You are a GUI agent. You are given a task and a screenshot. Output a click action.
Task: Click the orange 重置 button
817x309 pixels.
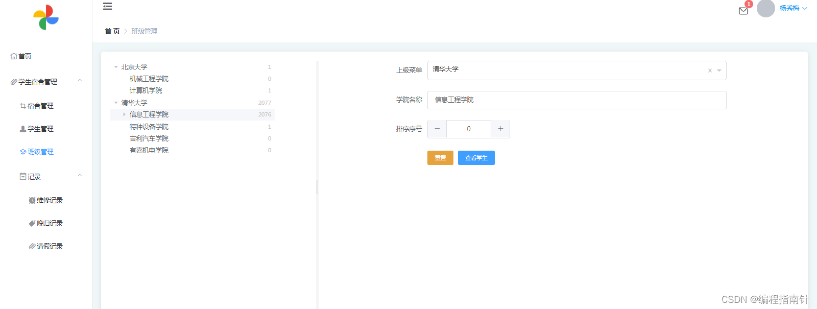click(x=440, y=158)
